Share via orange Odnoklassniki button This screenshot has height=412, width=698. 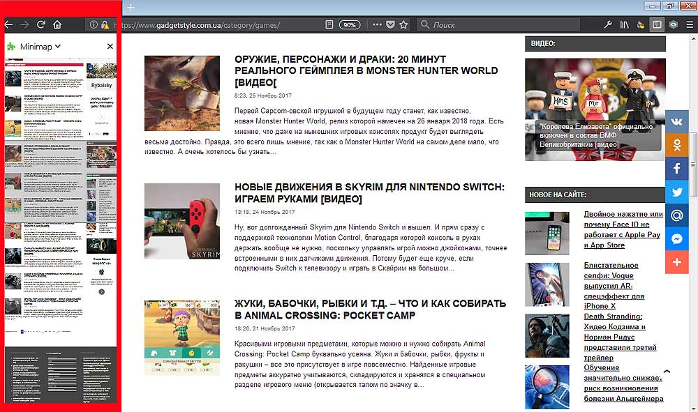pos(677,145)
